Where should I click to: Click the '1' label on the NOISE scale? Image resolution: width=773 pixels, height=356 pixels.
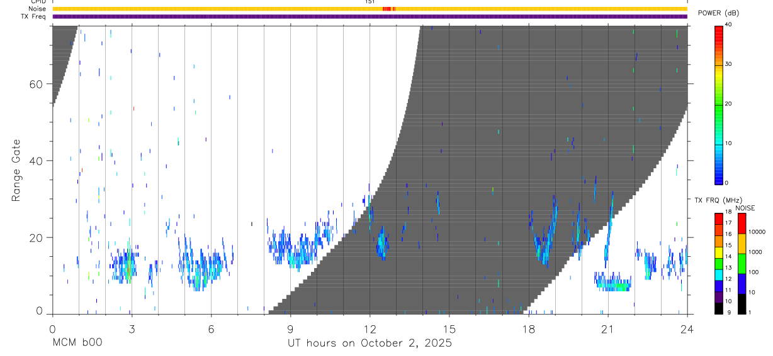(751, 313)
